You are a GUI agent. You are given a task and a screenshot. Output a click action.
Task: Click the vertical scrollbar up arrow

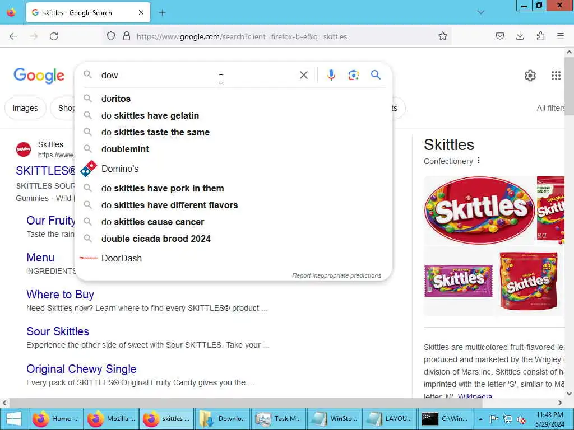coord(570,52)
